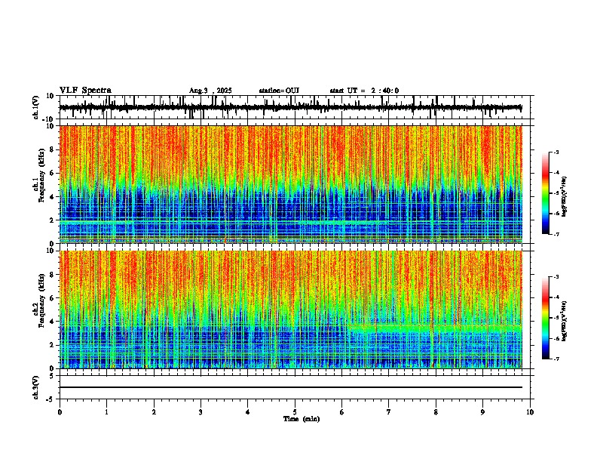Click time axis tick label "10"
Screen dimensions: 597x462
pos(530,412)
